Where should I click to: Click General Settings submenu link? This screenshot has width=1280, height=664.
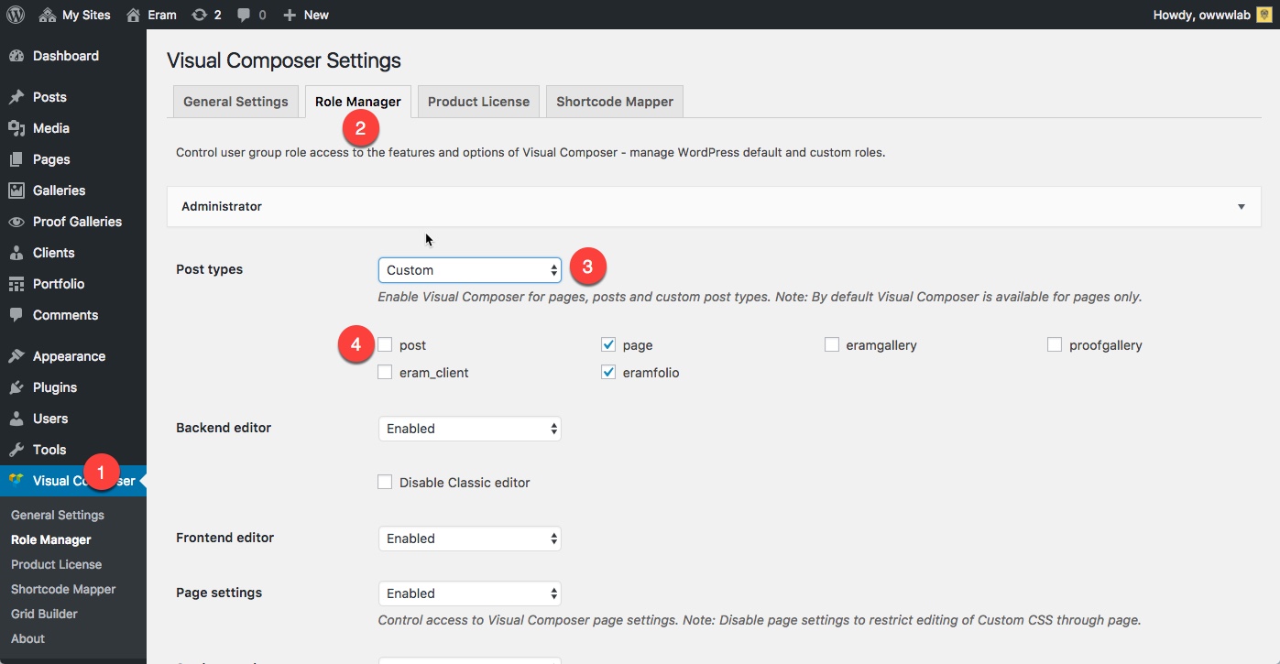pyautogui.click(x=58, y=515)
